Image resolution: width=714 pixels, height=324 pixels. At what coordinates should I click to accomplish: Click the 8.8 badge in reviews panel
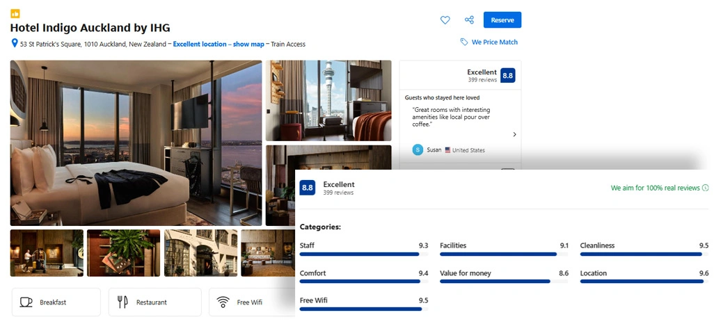308,188
